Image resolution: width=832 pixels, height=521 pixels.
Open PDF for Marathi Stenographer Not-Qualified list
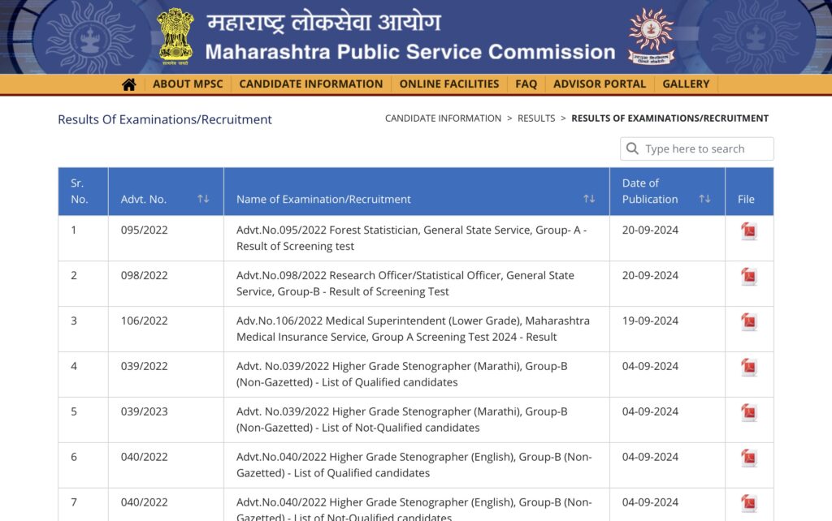tap(748, 413)
